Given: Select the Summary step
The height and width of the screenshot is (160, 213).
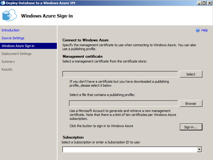Looking at the screenshot, I should [x=8, y=62].
